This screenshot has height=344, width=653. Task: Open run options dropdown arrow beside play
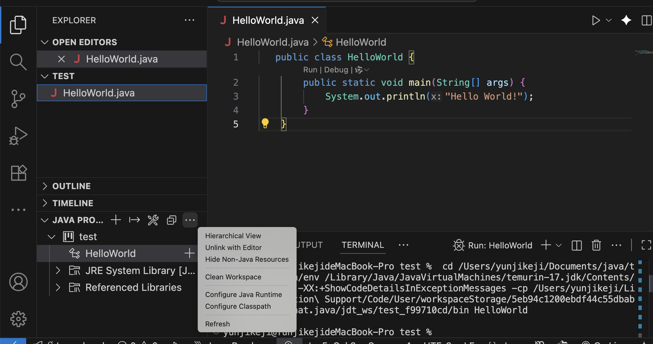(609, 21)
